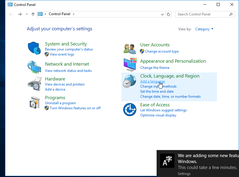
Task: Click the new features notification toast
Action: (x=198, y=163)
